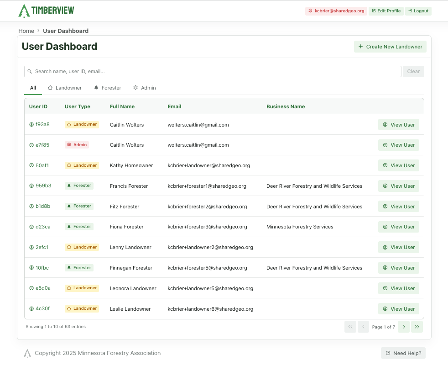
Task: Click user icon beside ID 959b3
Action: (31, 186)
